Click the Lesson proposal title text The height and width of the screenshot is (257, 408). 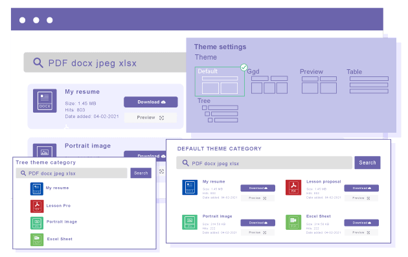click(x=323, y=181)
